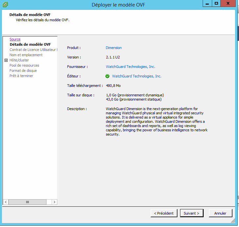Click the Précédent button
Viewport: 239px width, 227px height.
click(x=164, y=213)
